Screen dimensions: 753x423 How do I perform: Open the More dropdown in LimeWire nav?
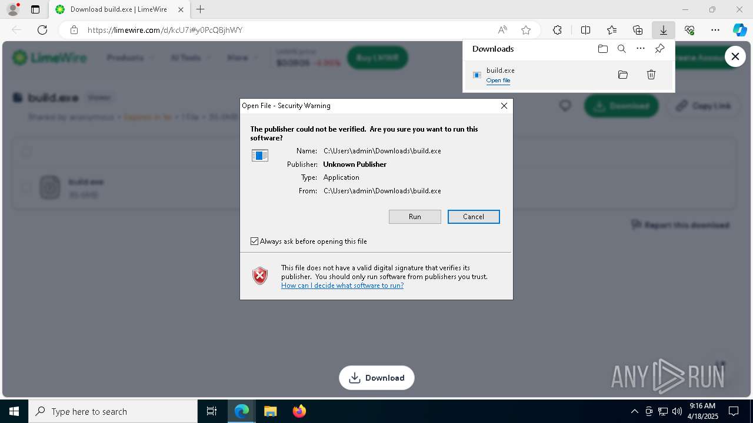click(242, 58)
